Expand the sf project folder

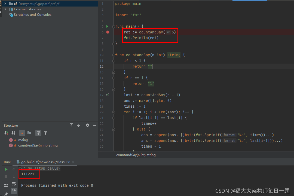tap(5, 4)
